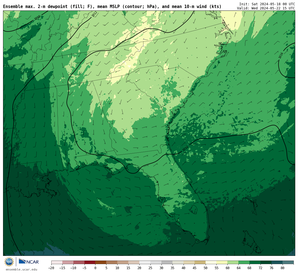Click the 35 colorbar tick label
The width and height of the screenshot is (298, 273).
click(x=172, y=268)
